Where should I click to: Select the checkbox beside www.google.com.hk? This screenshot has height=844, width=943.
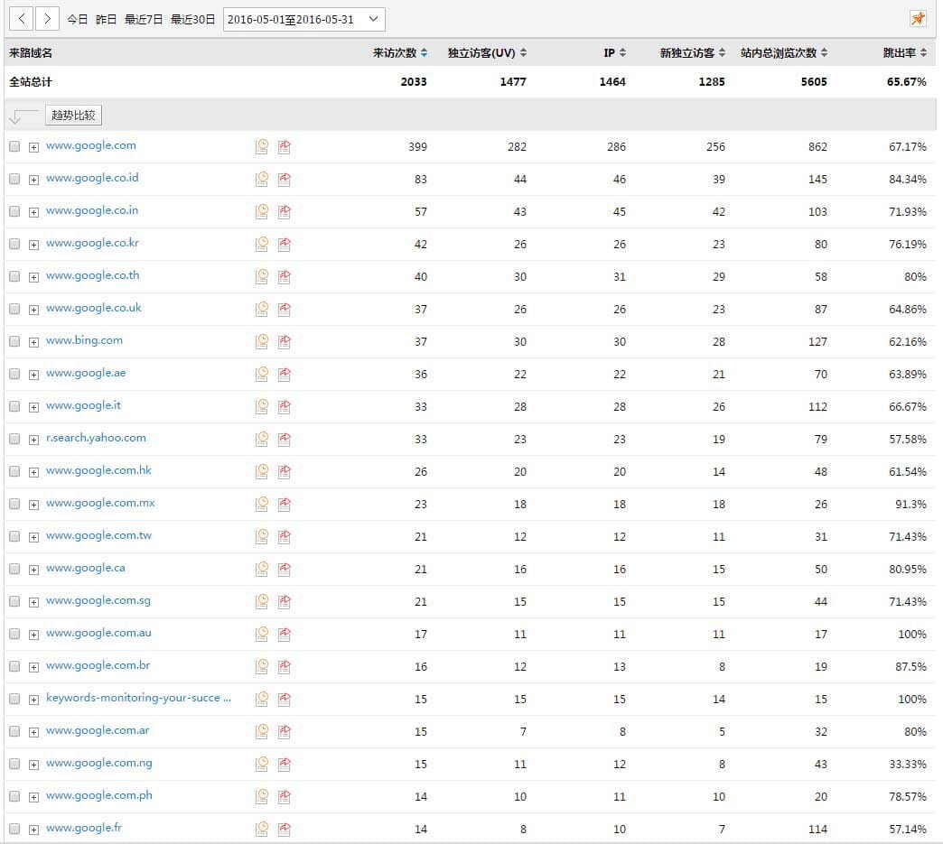click(x=14, y=471)
